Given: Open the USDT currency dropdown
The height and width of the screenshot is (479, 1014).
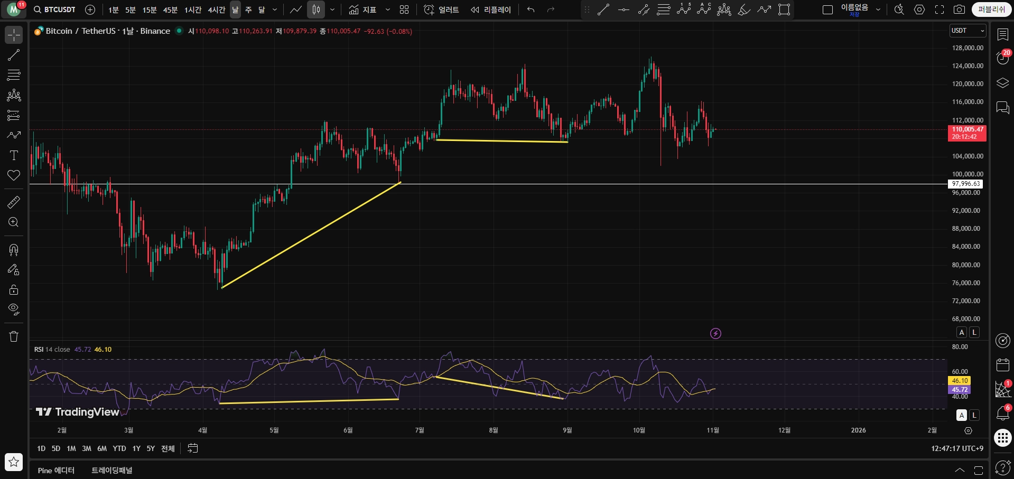Looking at the screenshot, I should (x=968, y=31).
